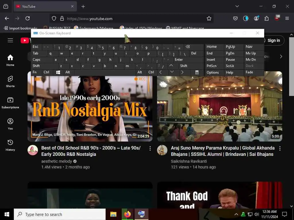Open tracking protection shield icon
The width and height of the screenshot is (294, 220).
54,19
